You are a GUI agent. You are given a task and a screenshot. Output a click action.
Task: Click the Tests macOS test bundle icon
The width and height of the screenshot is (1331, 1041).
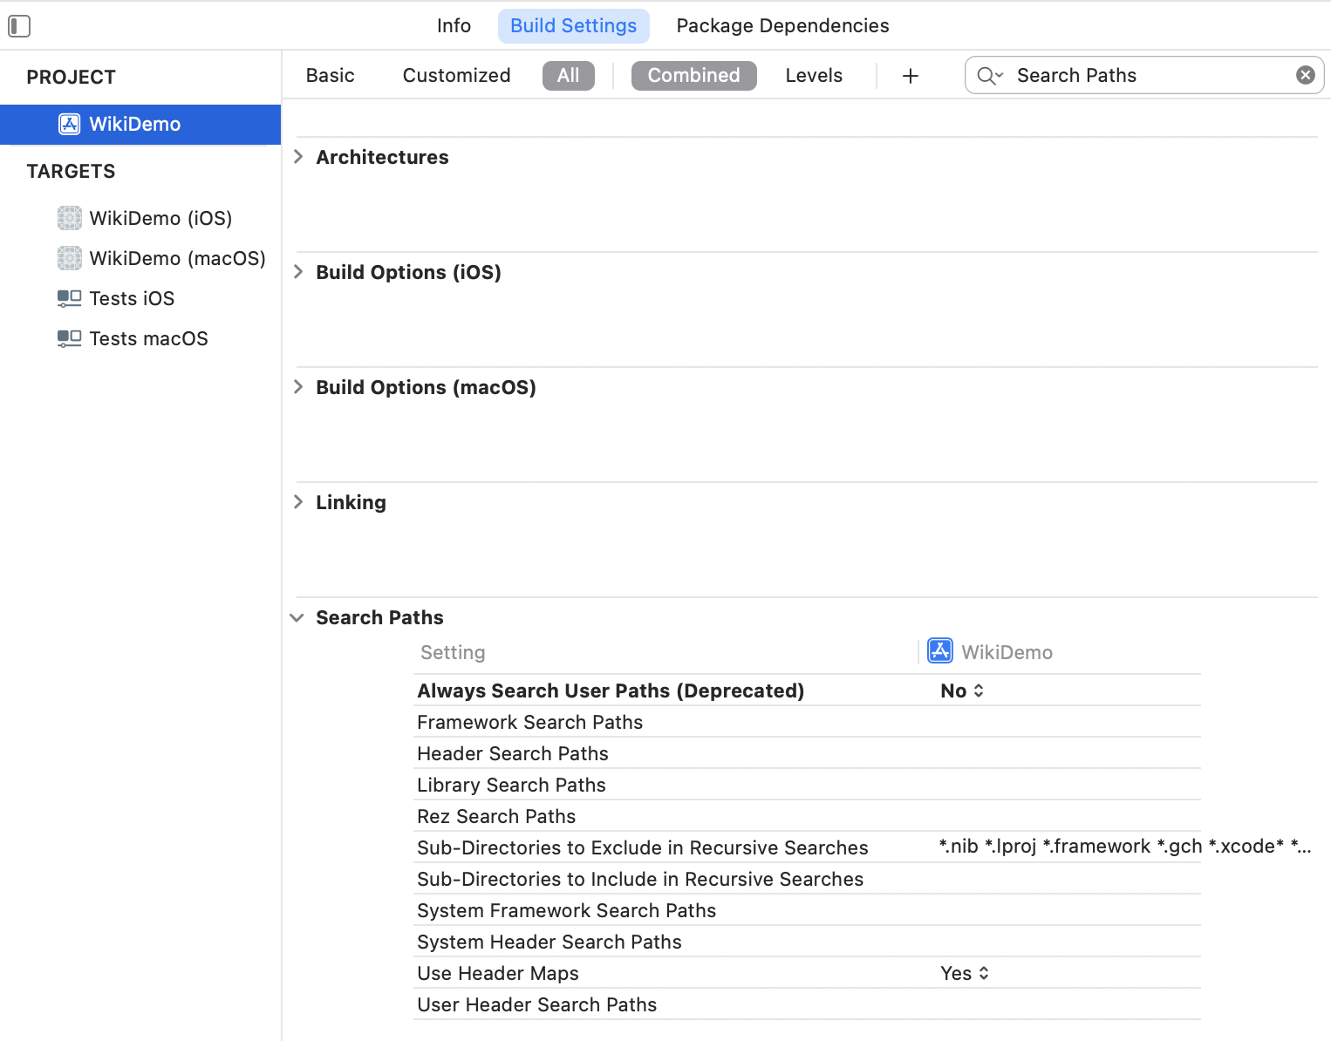pyautogui.click(x=70, y=338)
